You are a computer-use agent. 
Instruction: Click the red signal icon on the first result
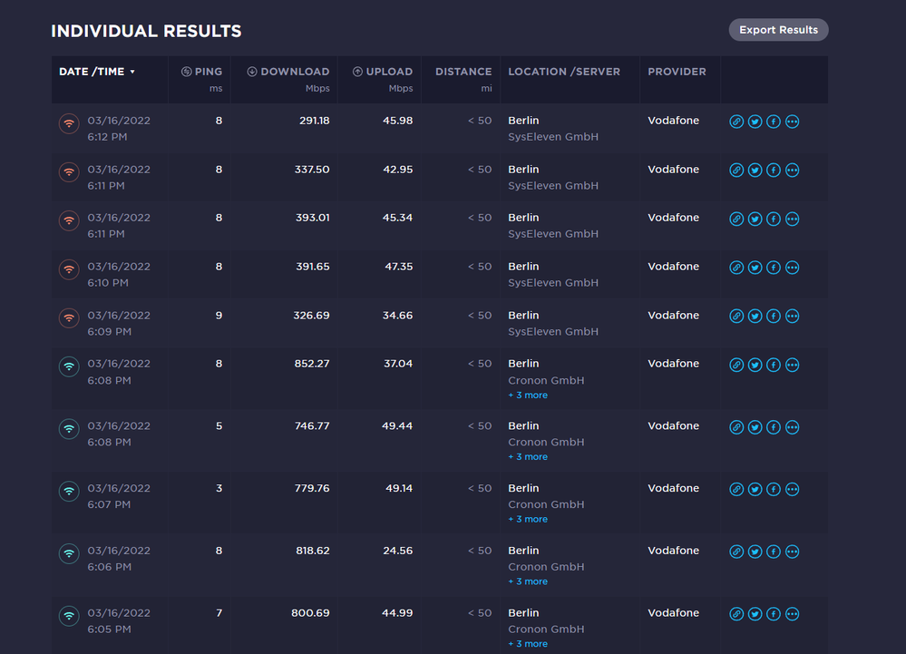[69, 123]
